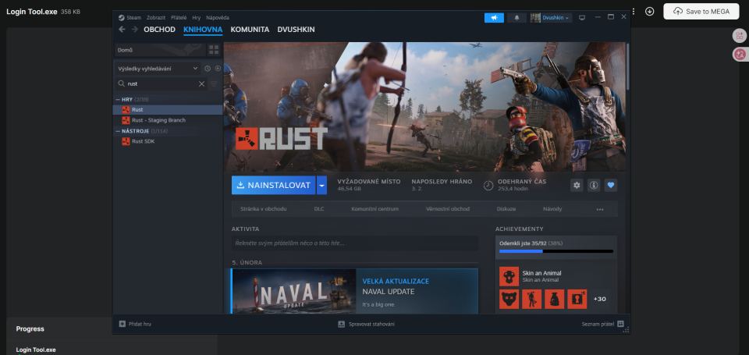Expand the Výsledky vyhledávání dropdown
749x355 pixels.
[x=158, y=69]
